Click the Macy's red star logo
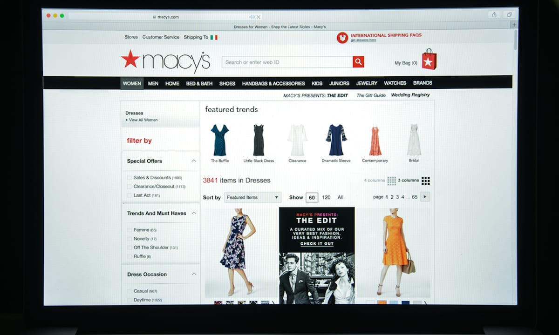This screenshot has width=559, height=335. click(130, 60)
